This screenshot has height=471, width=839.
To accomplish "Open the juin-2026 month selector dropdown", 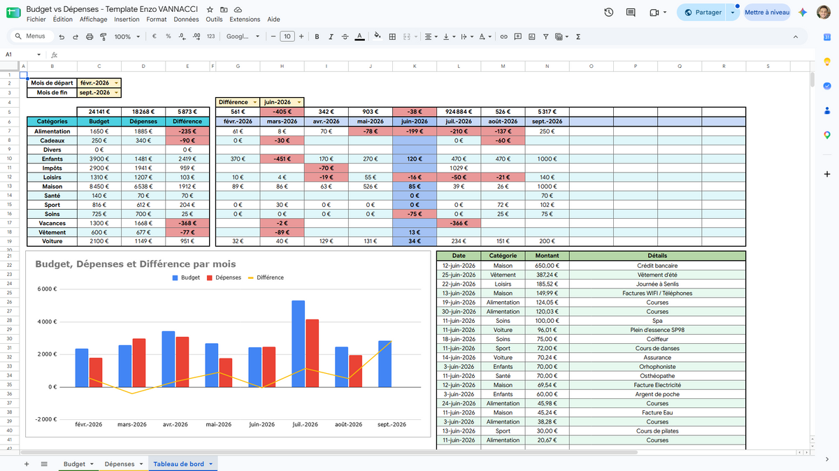I will tap(299, 102).
